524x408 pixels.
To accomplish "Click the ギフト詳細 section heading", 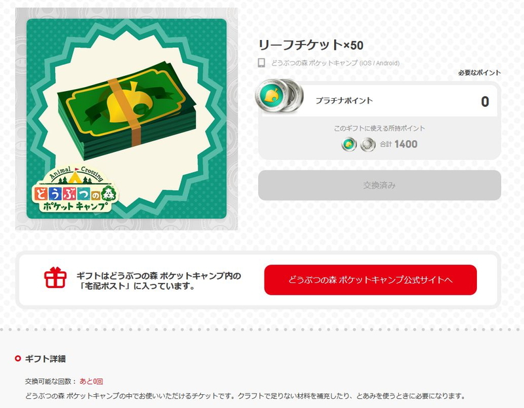I will pos(45,359).
